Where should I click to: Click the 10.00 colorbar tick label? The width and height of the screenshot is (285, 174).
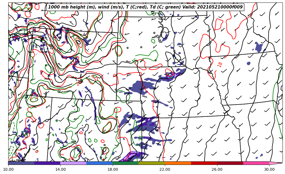[8, 169]
